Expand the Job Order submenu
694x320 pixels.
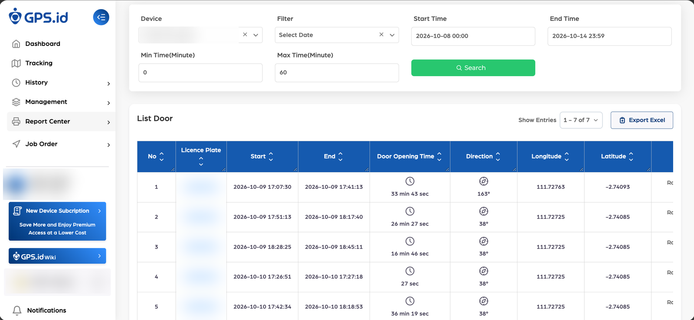pos(108,145)
